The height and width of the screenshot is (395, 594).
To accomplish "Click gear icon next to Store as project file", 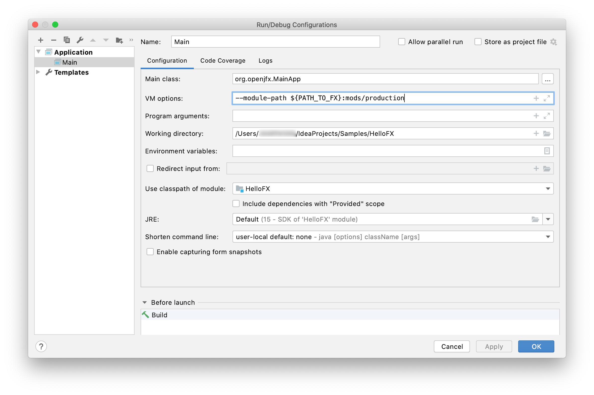I will 553,42.
